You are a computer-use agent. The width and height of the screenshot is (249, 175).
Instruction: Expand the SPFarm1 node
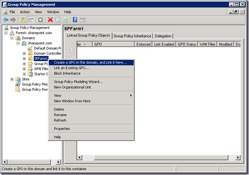pyautogui.click(x=24, y=59)
